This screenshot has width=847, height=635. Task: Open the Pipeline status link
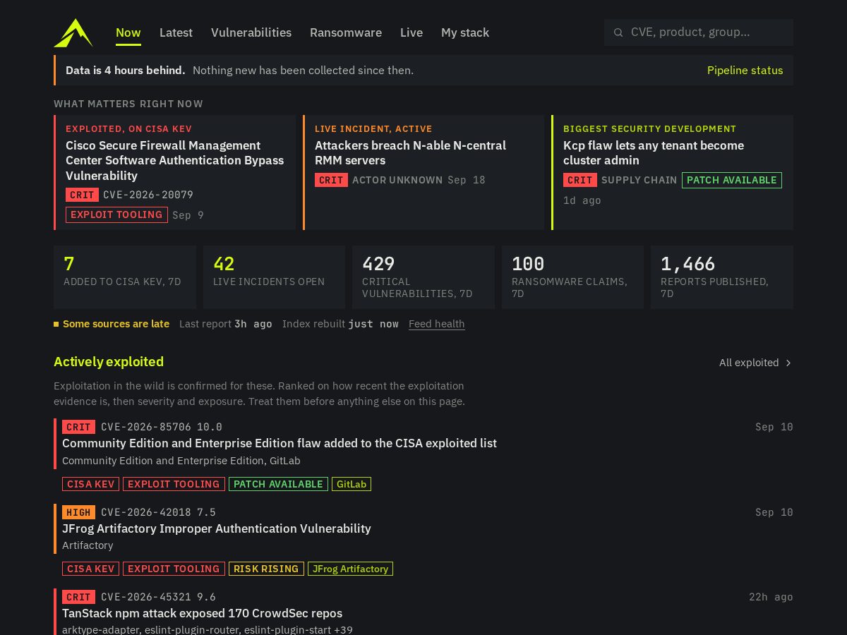click(x=745, y=71)
